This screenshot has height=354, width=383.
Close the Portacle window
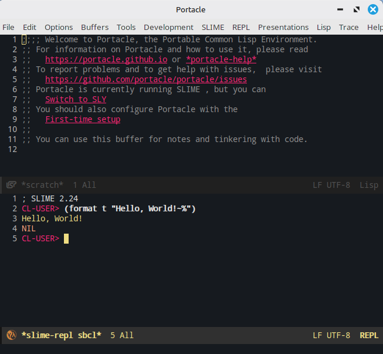(x=373, y=9)
